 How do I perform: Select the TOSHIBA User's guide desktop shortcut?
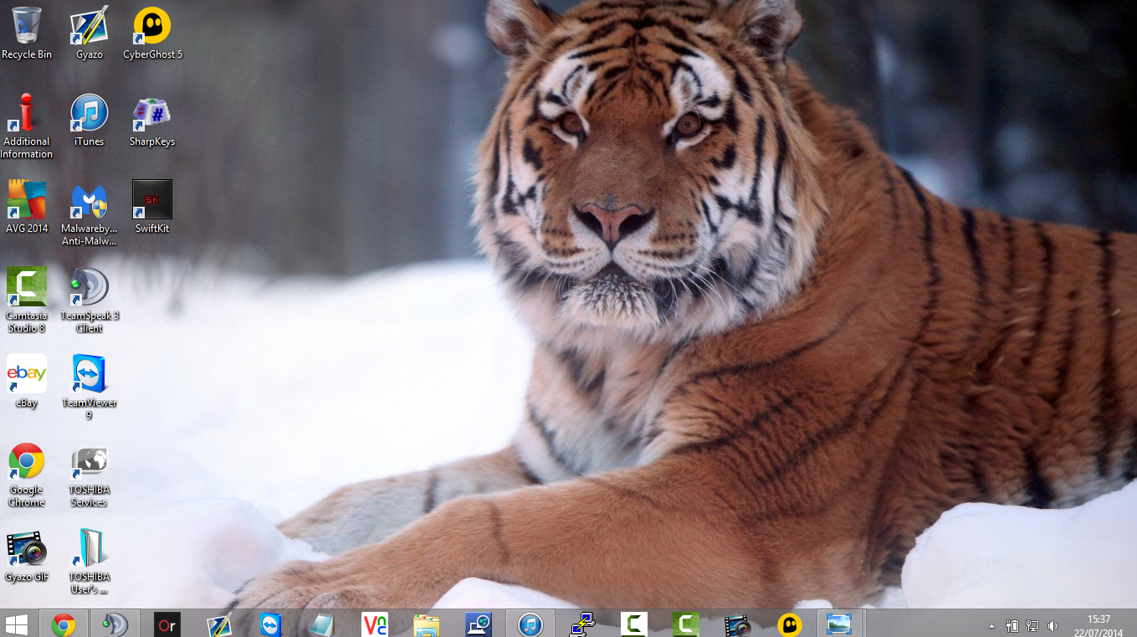tap(89, 562)
